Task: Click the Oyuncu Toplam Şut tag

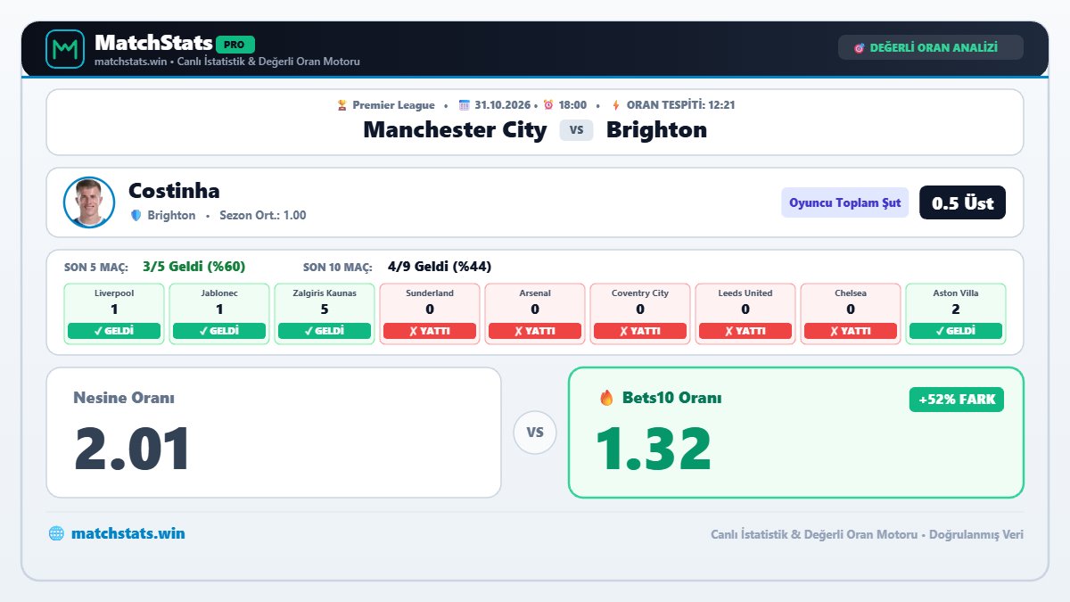Action: [x=845, y=202]
